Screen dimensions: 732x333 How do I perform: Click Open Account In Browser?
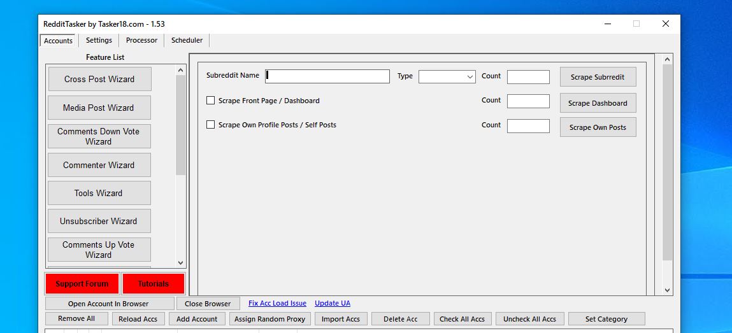109,304
